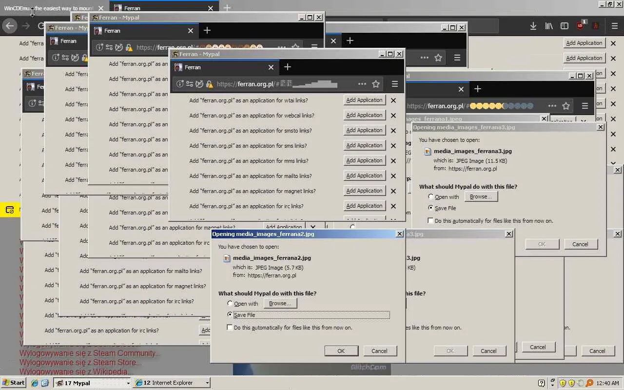
Task: Tick 'Do this automatically' in ferrana2.jpg dialog
Action: (x=230, y=328)
